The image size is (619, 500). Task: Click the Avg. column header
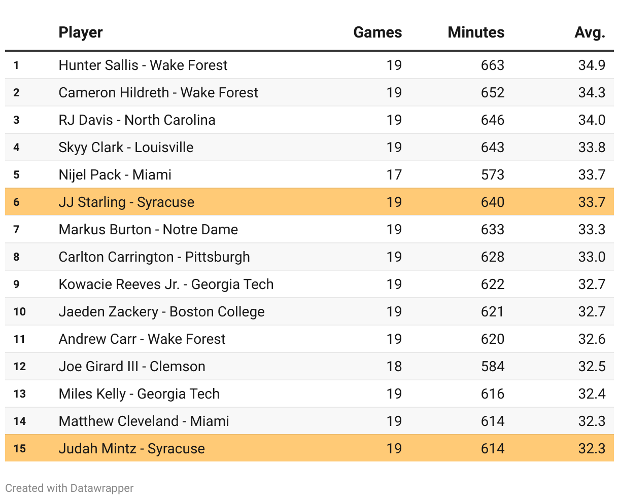pos(590,32)
